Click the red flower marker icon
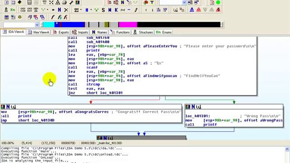The height and width of the screenshot is (163, 290). [146, 2]
